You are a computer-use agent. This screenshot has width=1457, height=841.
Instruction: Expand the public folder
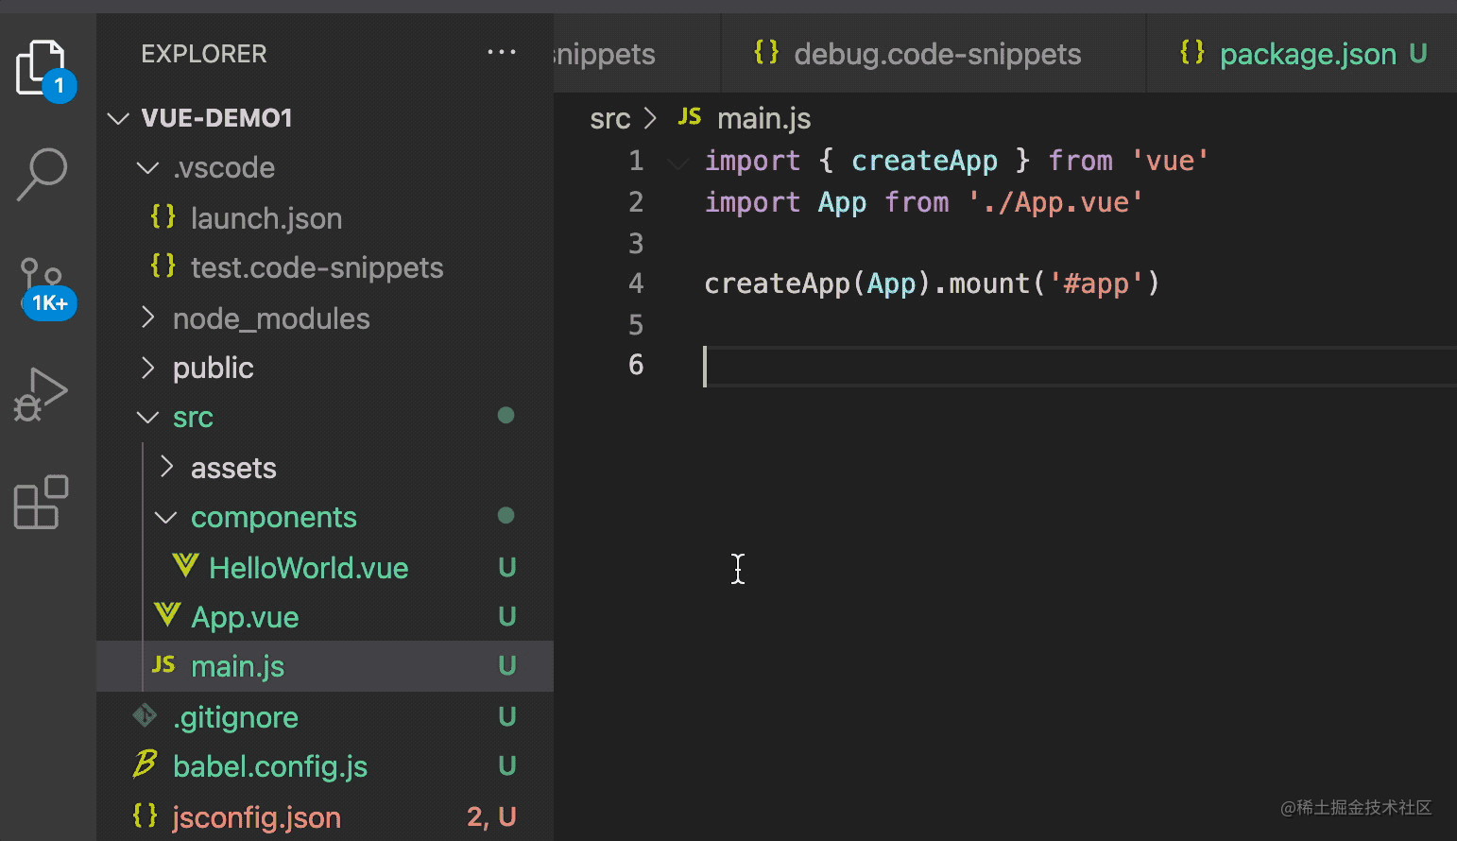click(x=147, y=368)
